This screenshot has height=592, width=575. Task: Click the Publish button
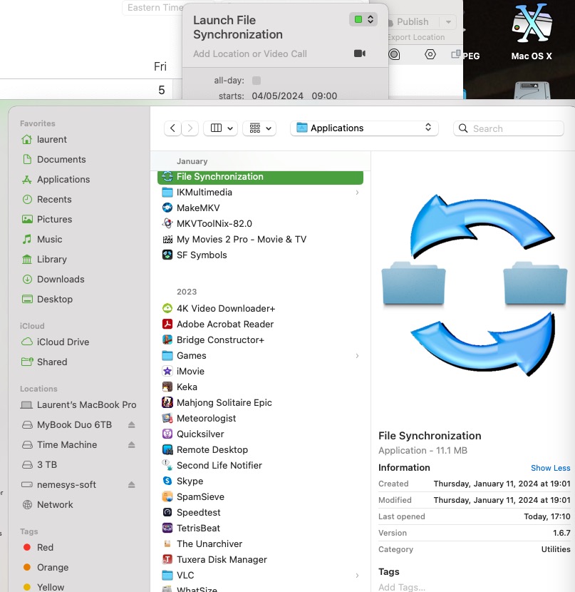(413, 22)
